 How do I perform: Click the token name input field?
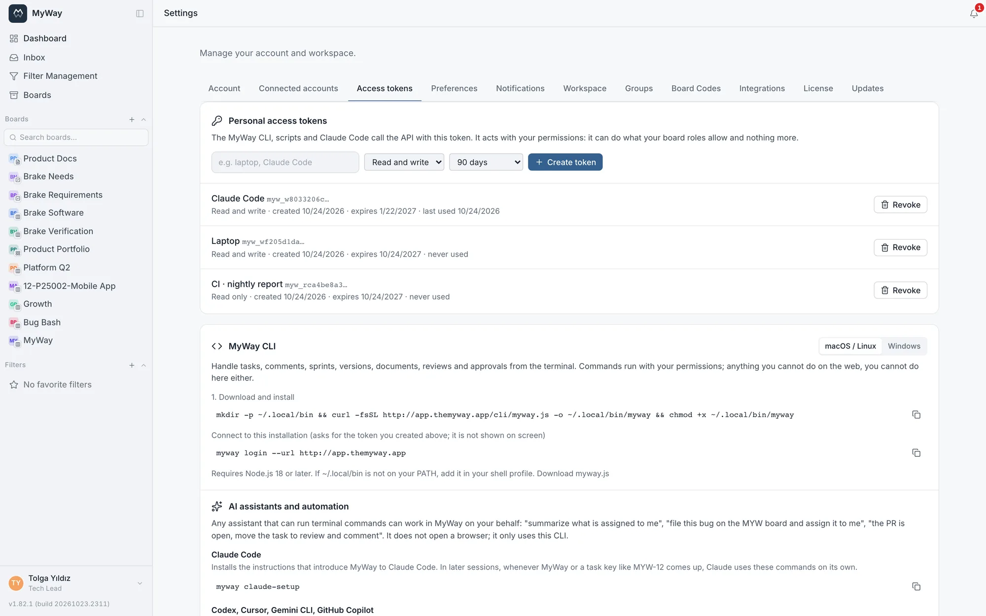285,162
